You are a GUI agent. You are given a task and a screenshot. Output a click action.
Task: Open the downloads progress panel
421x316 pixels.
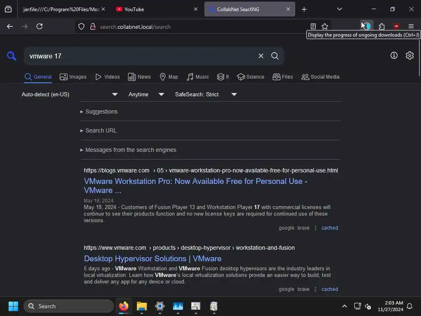point(366,26)
